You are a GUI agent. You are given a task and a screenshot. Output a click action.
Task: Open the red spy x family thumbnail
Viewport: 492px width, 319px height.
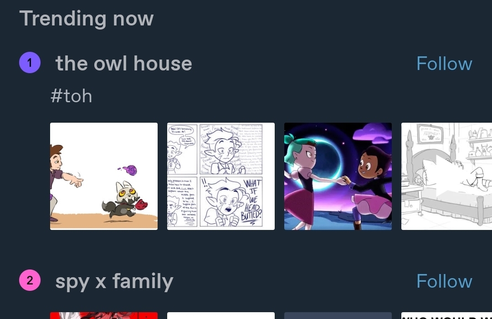104,315
